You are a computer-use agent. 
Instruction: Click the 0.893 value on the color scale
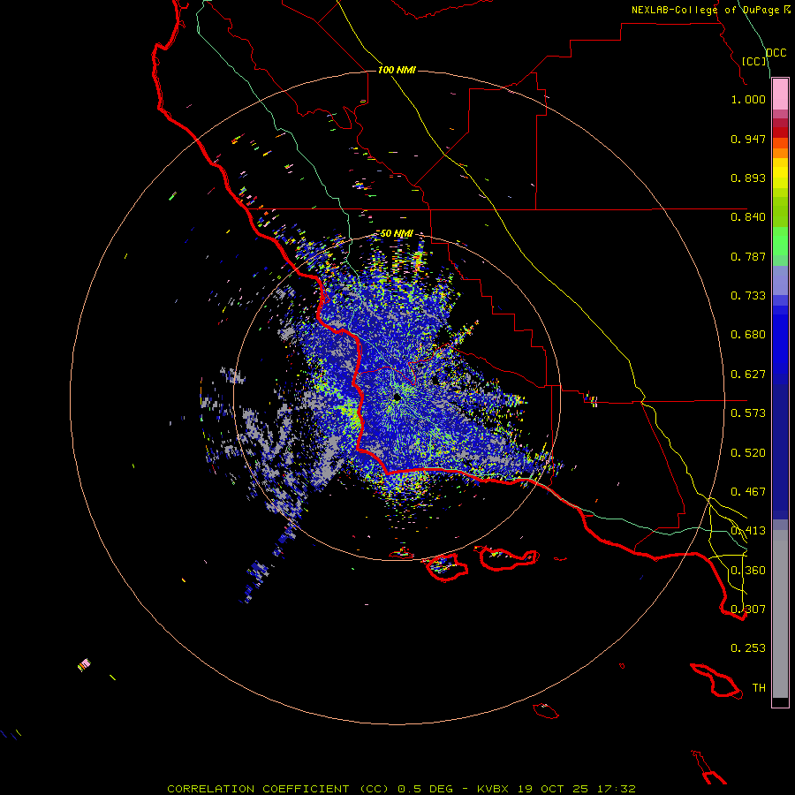click(x=748, y=178)
